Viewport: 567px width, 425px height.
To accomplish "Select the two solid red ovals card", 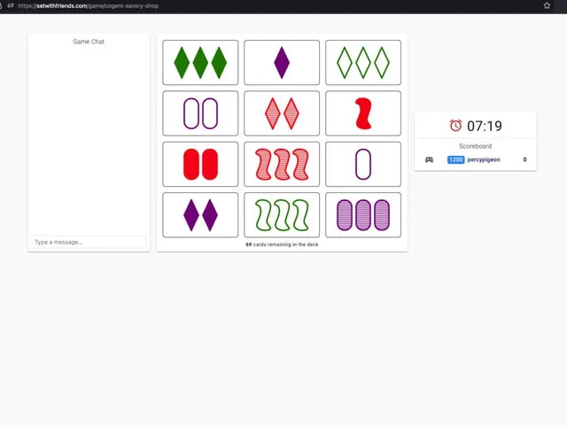I will (200, 164).
